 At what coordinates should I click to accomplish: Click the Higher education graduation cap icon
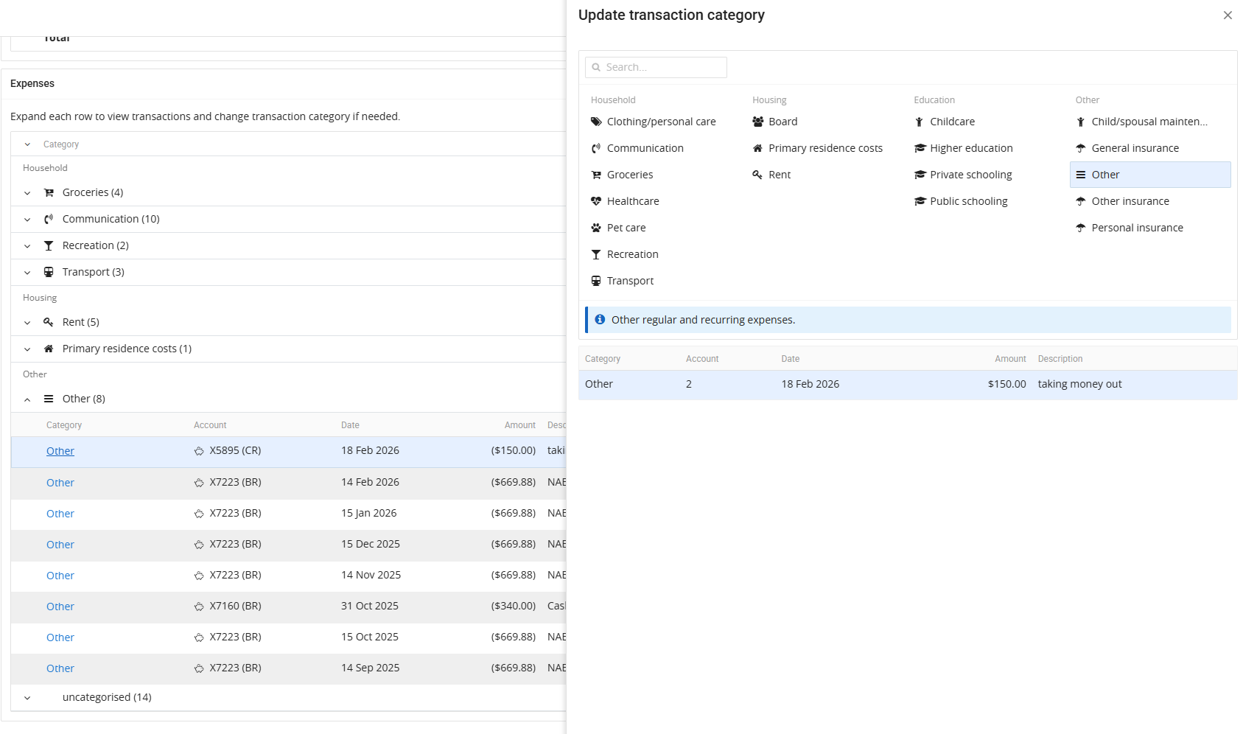(920, 148)
